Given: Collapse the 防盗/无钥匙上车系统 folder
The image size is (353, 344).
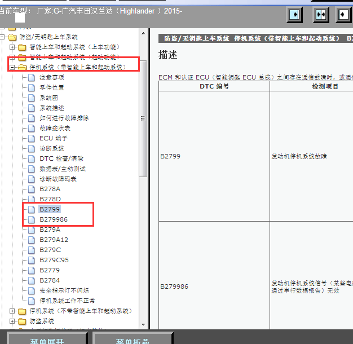Looking at the screenshot, I should tap(2, 37).
